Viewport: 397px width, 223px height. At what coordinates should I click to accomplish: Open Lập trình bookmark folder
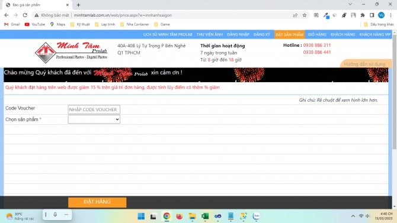(x=105, y=24)
